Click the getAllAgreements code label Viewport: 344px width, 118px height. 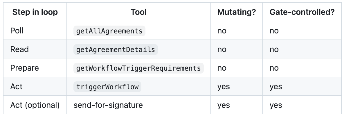(x=109, y=31)
